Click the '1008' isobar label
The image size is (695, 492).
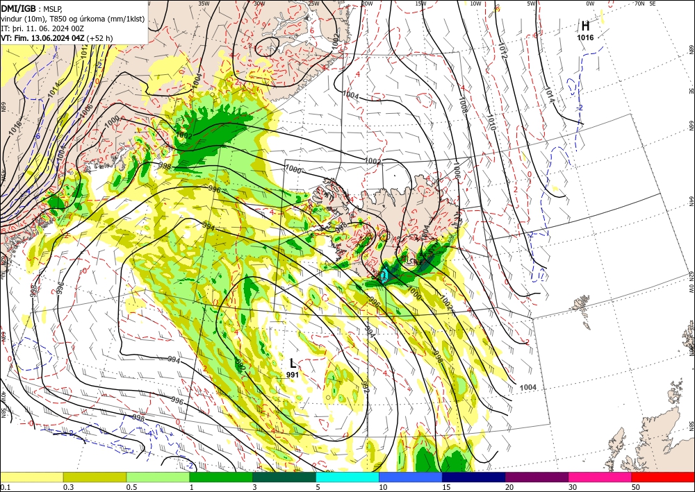[x=464, y=105]
